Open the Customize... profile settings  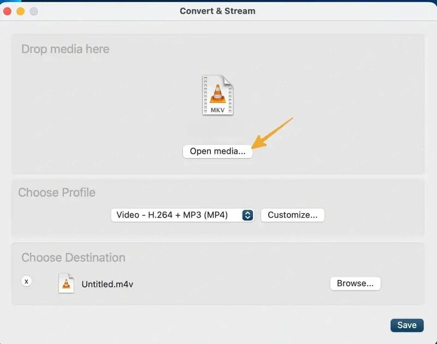pyautogui.click(x=293, y=215)
